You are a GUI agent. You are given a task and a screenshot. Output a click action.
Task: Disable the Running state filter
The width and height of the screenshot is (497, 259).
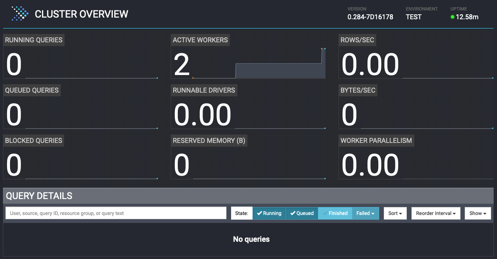(269, 213)
